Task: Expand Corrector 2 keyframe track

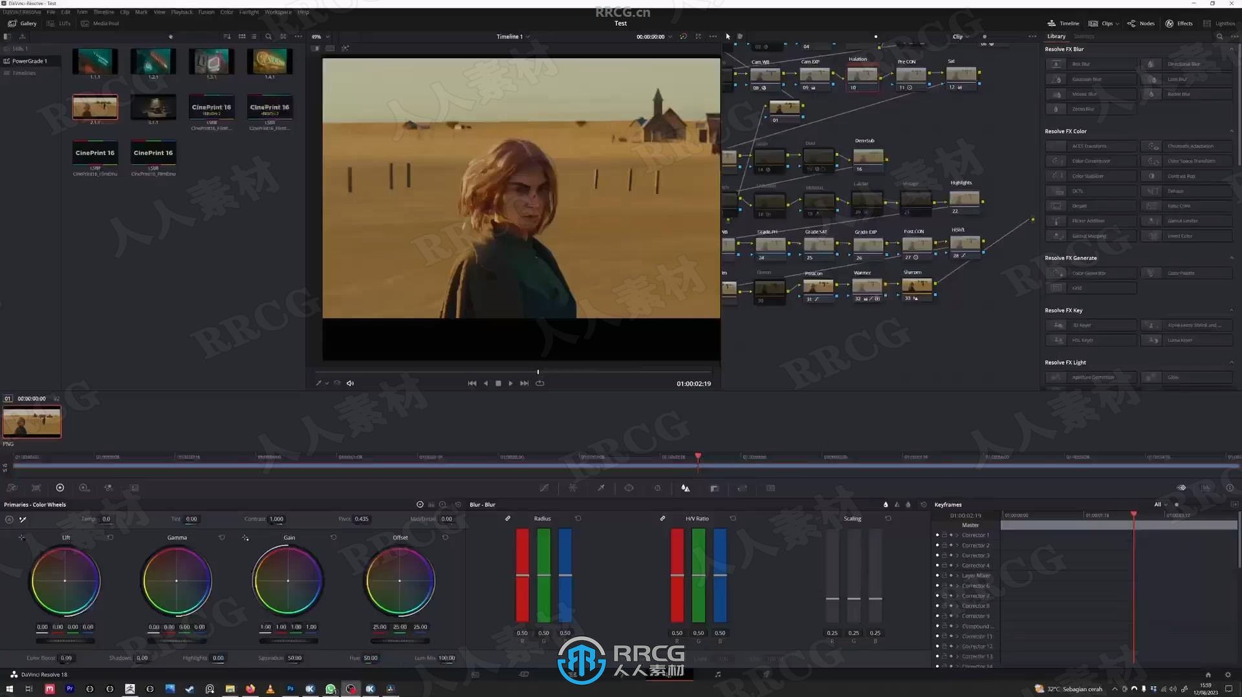Action: click(x=957, y=546)
